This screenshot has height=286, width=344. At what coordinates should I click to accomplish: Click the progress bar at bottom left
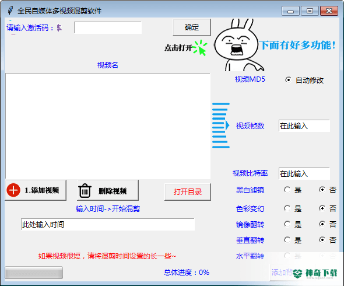tap(34, 273)
